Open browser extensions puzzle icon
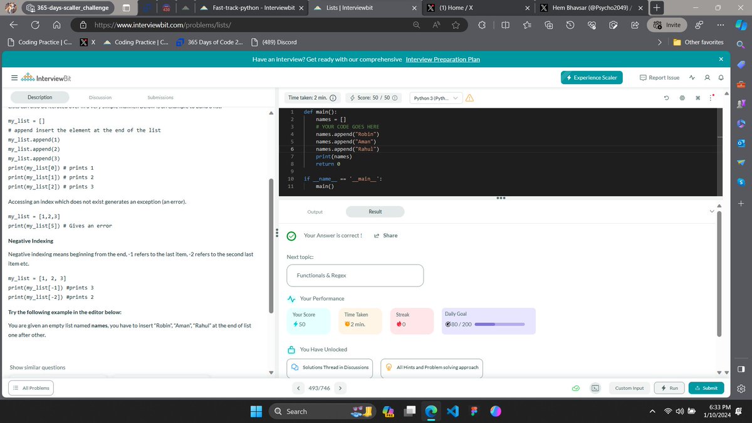Image resolution: width=752 pixels, height=423 pixels. (482, 25)
